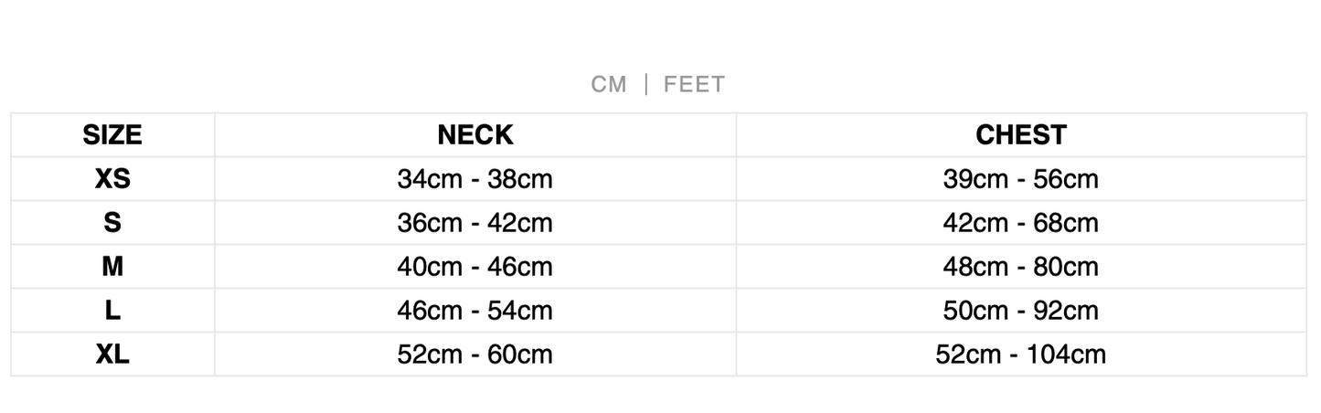Click XL chest measurement 52cm - 104cm
Viewport: 1321px width, 413px height.
tap(1020, 355)
